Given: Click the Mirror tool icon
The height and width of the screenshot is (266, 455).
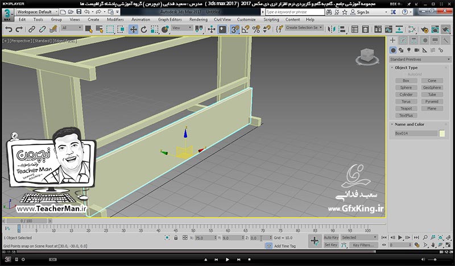Looking at the screenshot, I should pyautogui.click(x=332, y=30).
